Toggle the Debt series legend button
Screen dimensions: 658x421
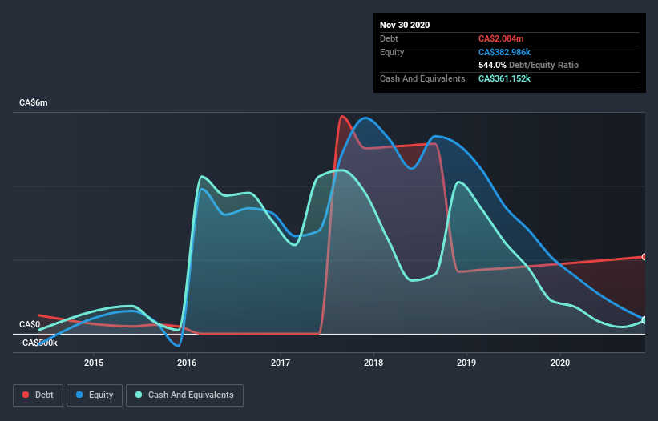38,395
